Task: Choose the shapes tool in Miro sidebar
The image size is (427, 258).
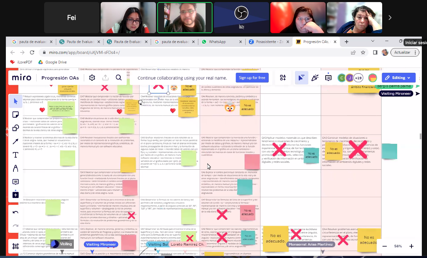Action: click(x=16, y=128)
